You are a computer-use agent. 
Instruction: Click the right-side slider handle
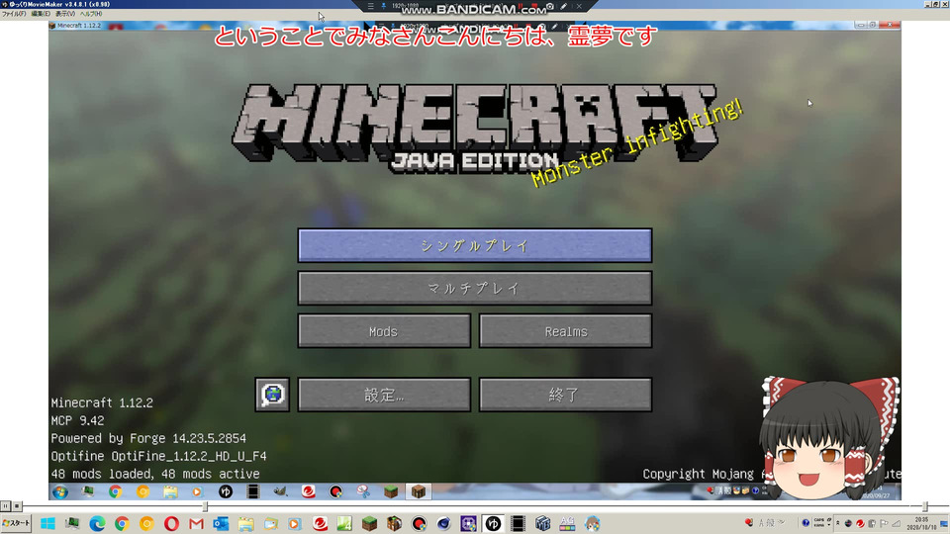coord(924,506)
